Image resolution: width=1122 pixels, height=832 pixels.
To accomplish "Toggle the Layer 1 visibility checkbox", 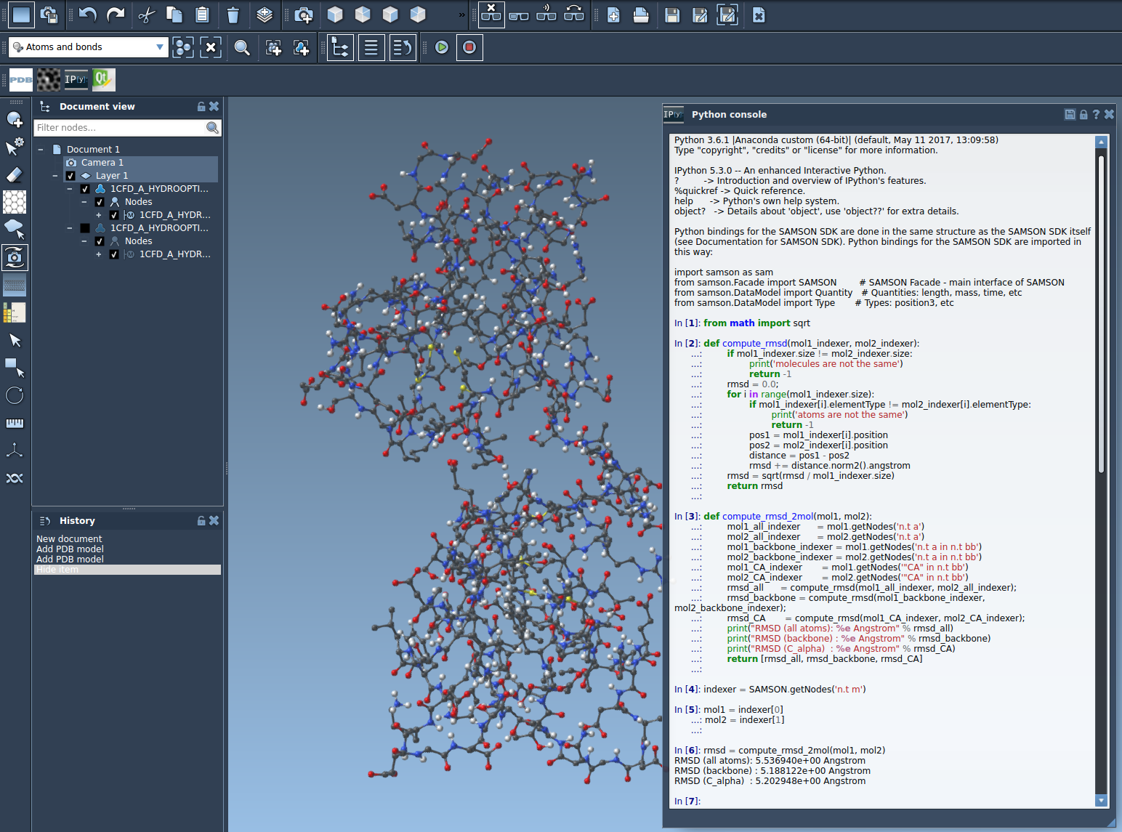I will pos(70,176).
